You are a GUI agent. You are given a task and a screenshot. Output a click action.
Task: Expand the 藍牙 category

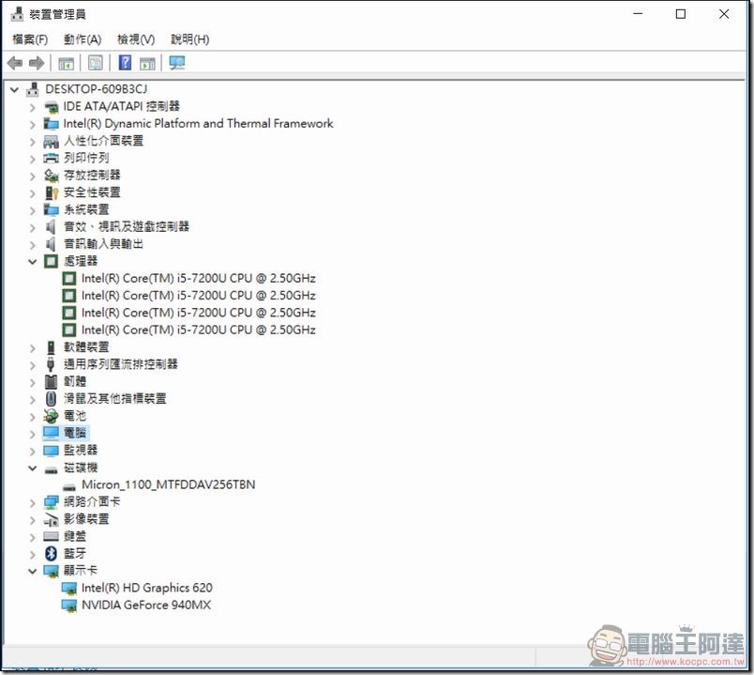point(32,554)
